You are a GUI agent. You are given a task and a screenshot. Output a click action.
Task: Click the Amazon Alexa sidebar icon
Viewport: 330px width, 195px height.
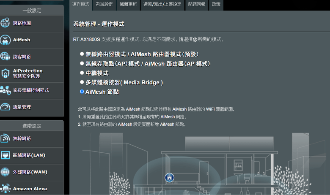tap(5, 189)
